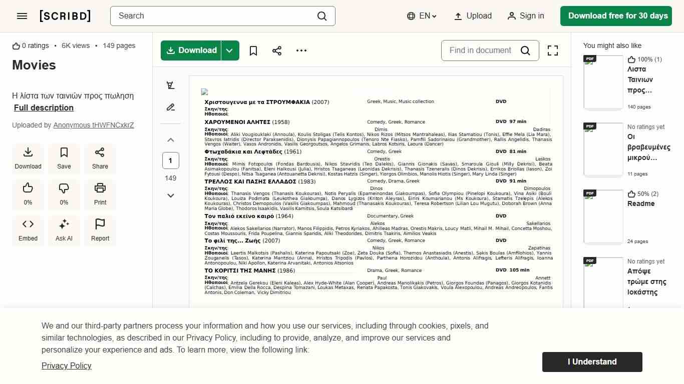The width and height of the screenshot is (684, 384).
Task: Click the search magnifier icon in header
Action: coord(322,16)
